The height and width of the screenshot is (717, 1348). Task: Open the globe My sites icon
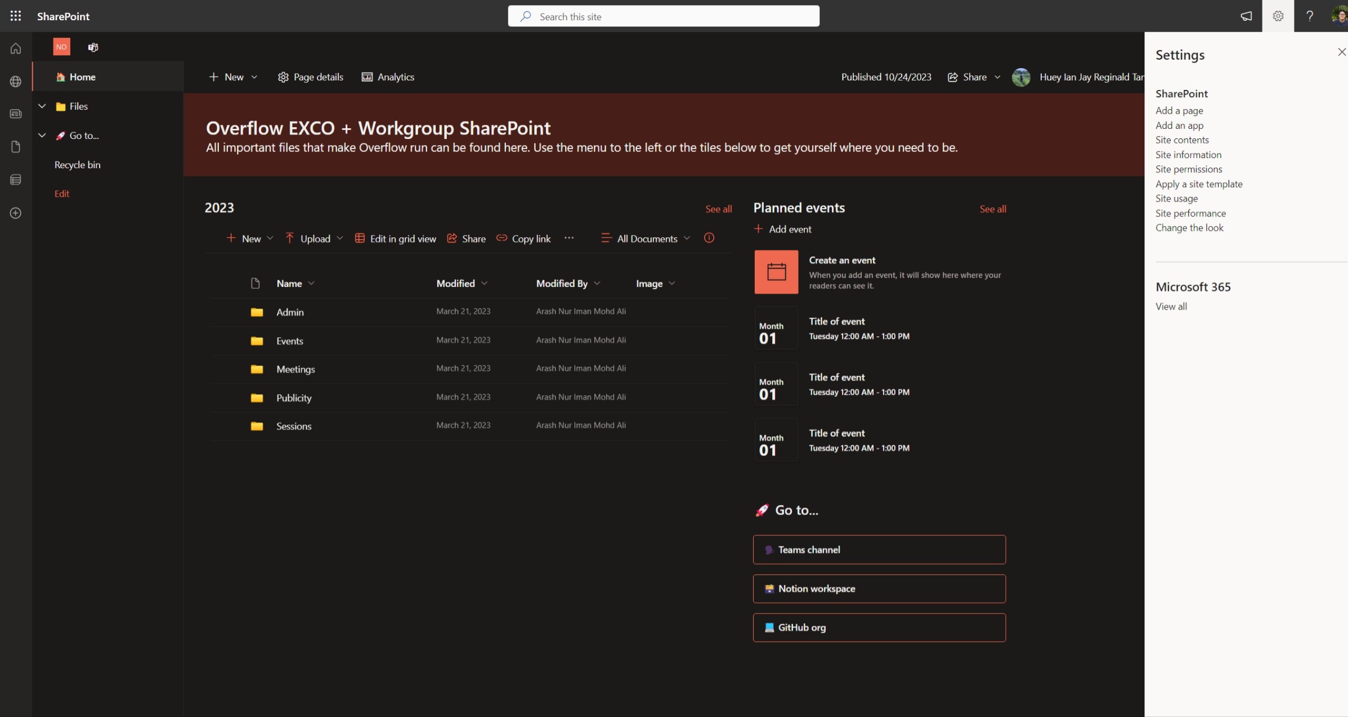click(16, 82)
